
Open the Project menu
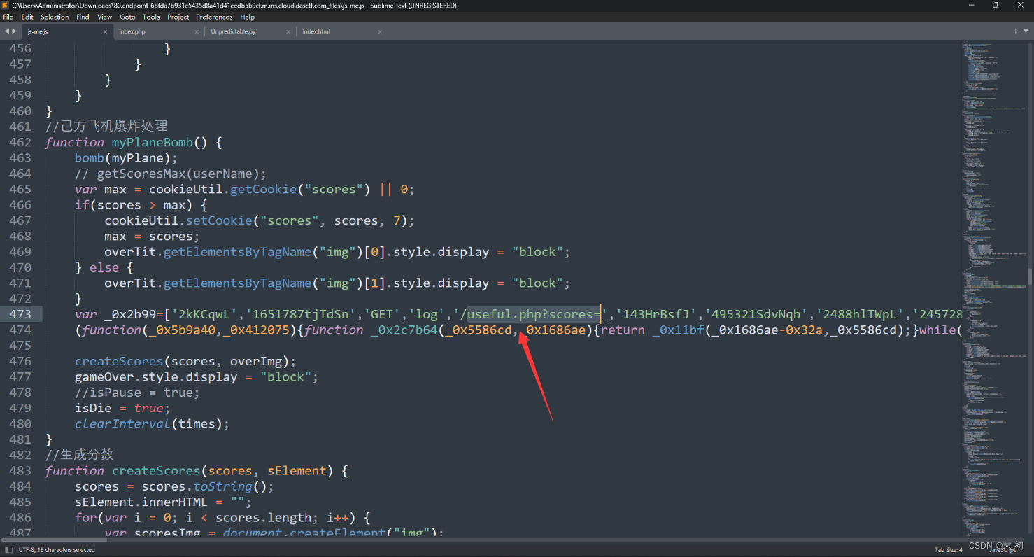178,17
